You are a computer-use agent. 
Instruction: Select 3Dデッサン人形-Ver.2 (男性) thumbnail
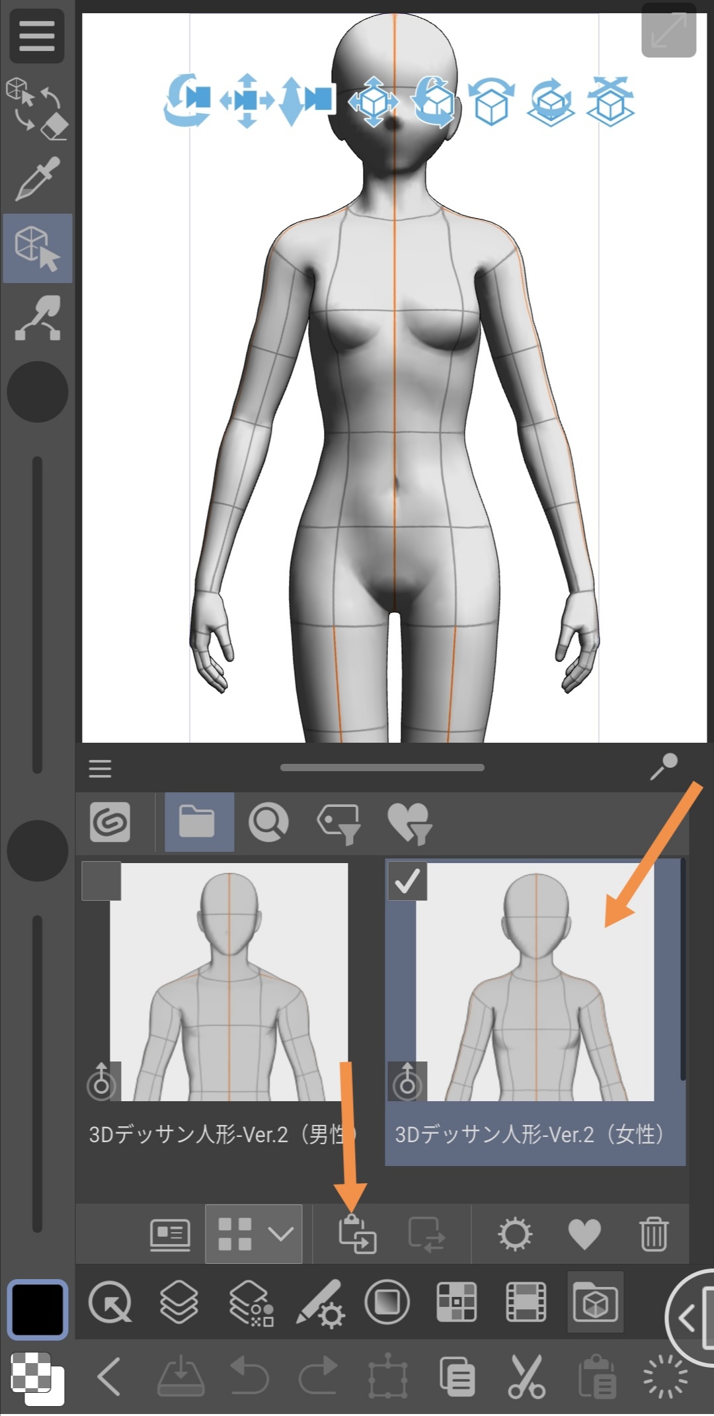pos(229,982)
